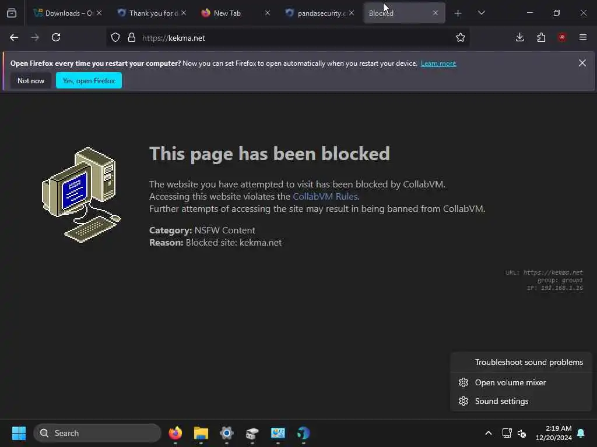The width and height of the screenshot is (597, 447).
Task: Open Firefox from the taskbar
Action: point(175,433)
